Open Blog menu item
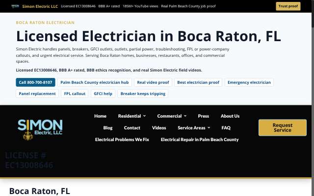The height and width of the screenshot is (196, 314). click(108, 128)
